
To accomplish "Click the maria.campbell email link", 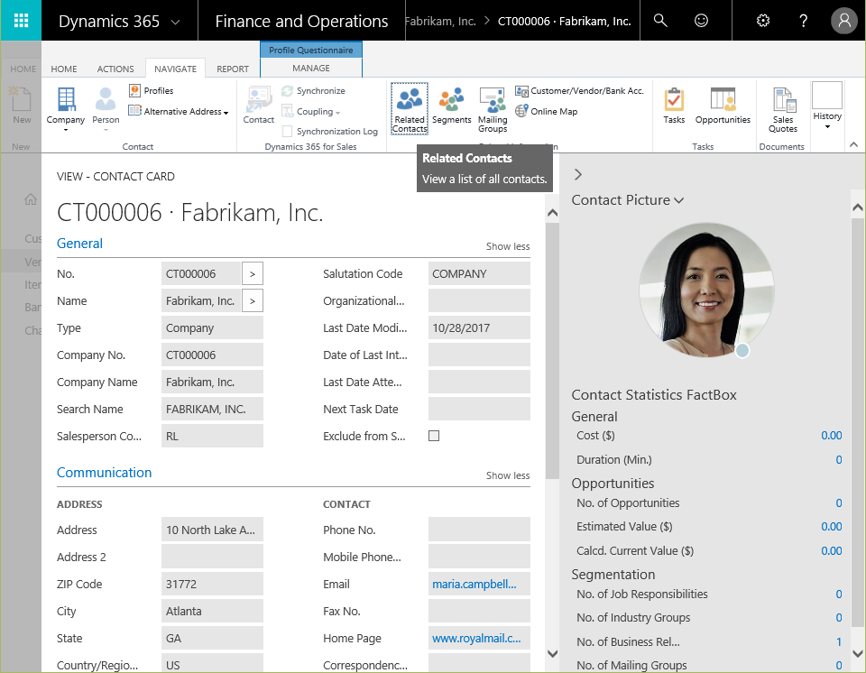I will (474, 584).
